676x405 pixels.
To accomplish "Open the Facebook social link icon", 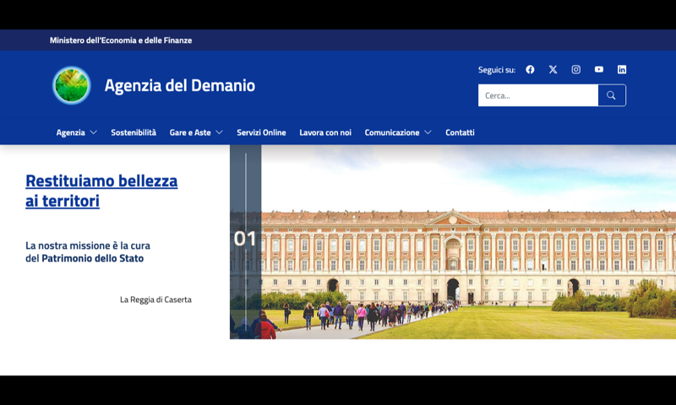I will click(x=530, y=69).
